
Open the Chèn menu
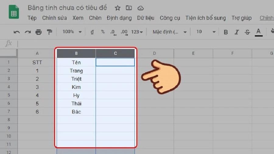95,18
